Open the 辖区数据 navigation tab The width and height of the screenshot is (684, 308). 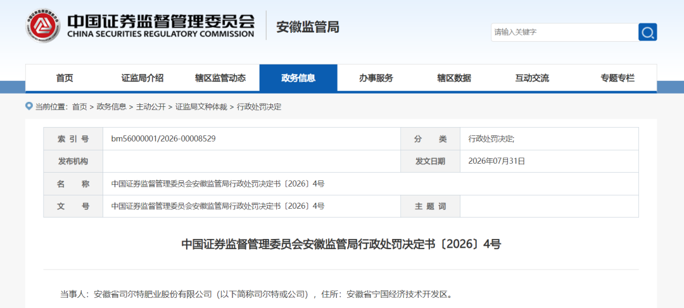[x=454, y=78]
